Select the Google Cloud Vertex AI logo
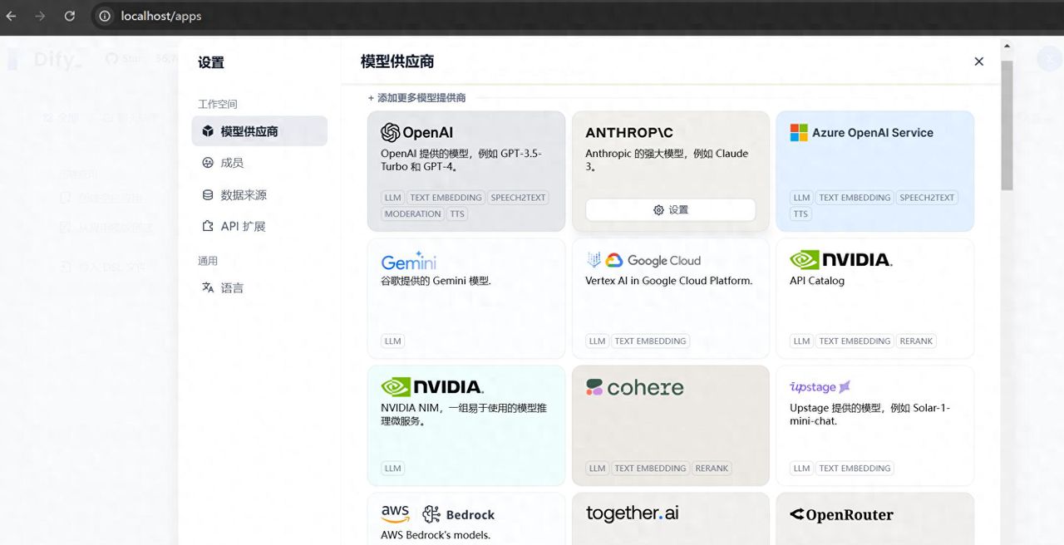Viewport: 1064px width, 545px height. [643, 261]
